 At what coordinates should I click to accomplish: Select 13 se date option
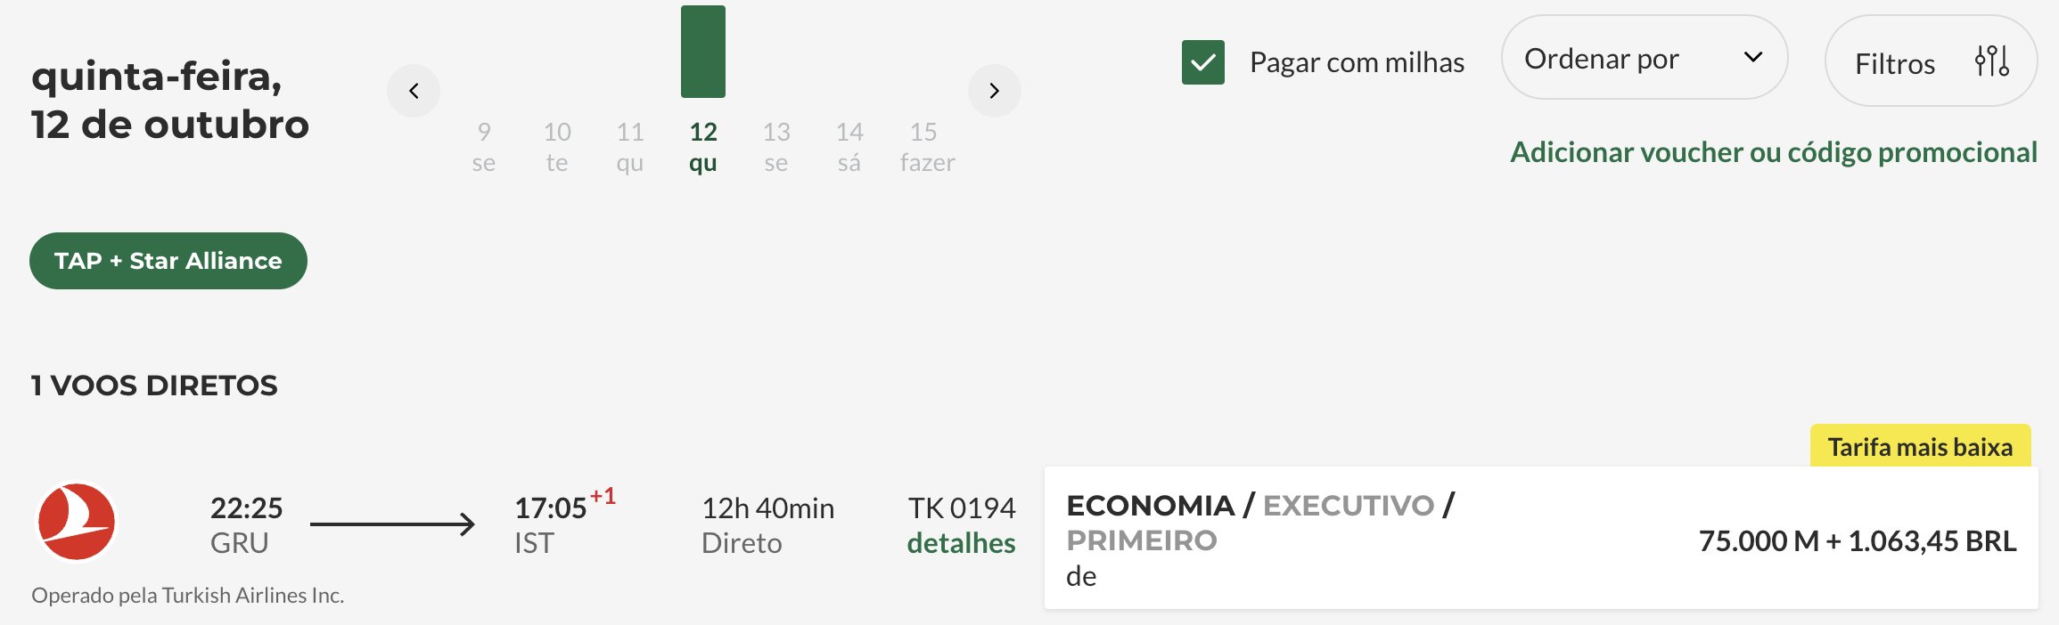(776, 147)
